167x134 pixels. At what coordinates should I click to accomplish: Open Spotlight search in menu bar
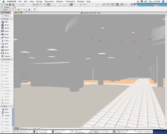click(163, 1)
